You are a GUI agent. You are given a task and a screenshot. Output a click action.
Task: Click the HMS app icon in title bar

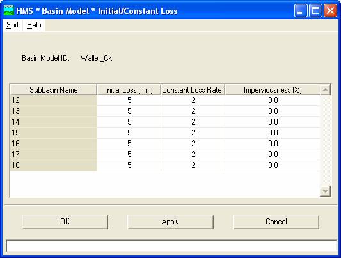tap(9, 10)
